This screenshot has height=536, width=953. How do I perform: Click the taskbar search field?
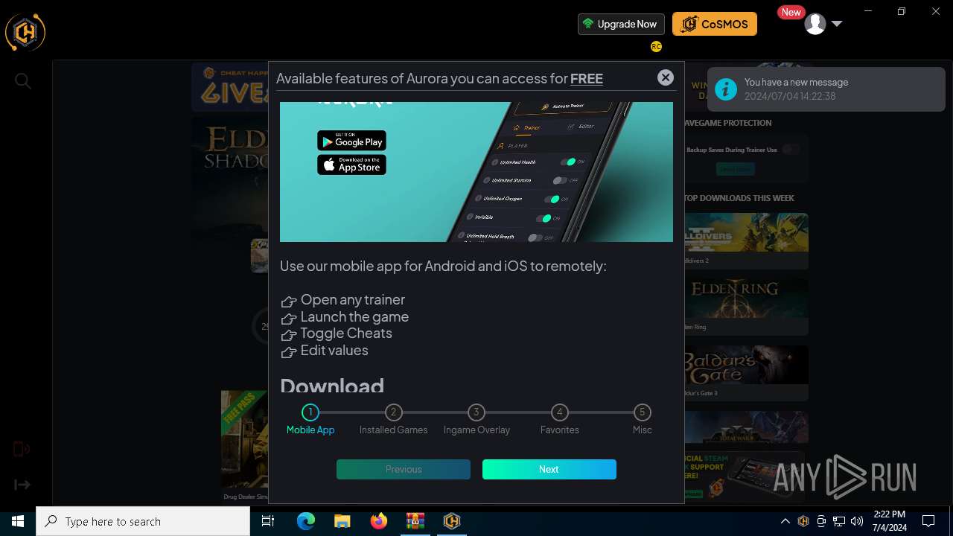click(x=143, y=521)
